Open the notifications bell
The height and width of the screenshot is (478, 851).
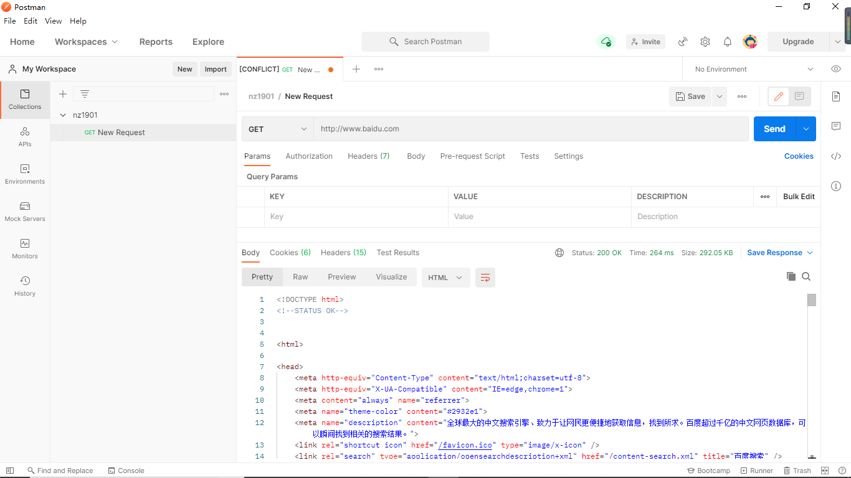point(728,42)
